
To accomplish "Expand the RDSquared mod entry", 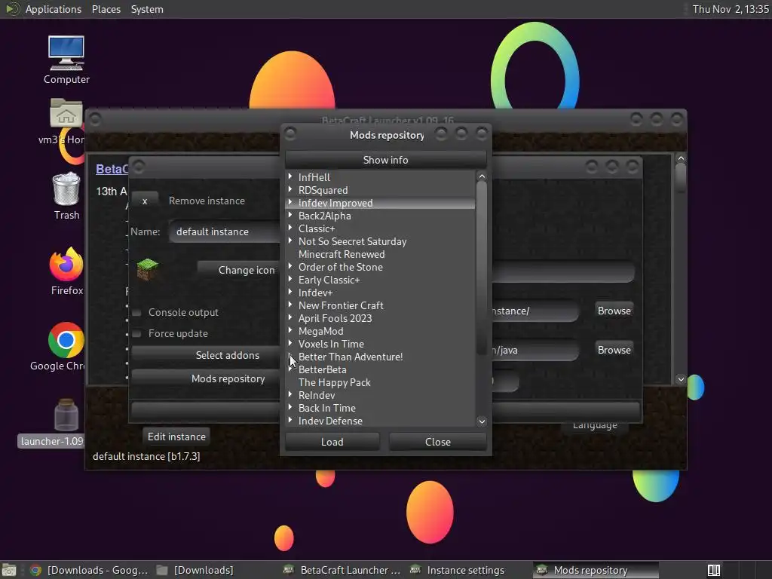I will coord(290,189).
